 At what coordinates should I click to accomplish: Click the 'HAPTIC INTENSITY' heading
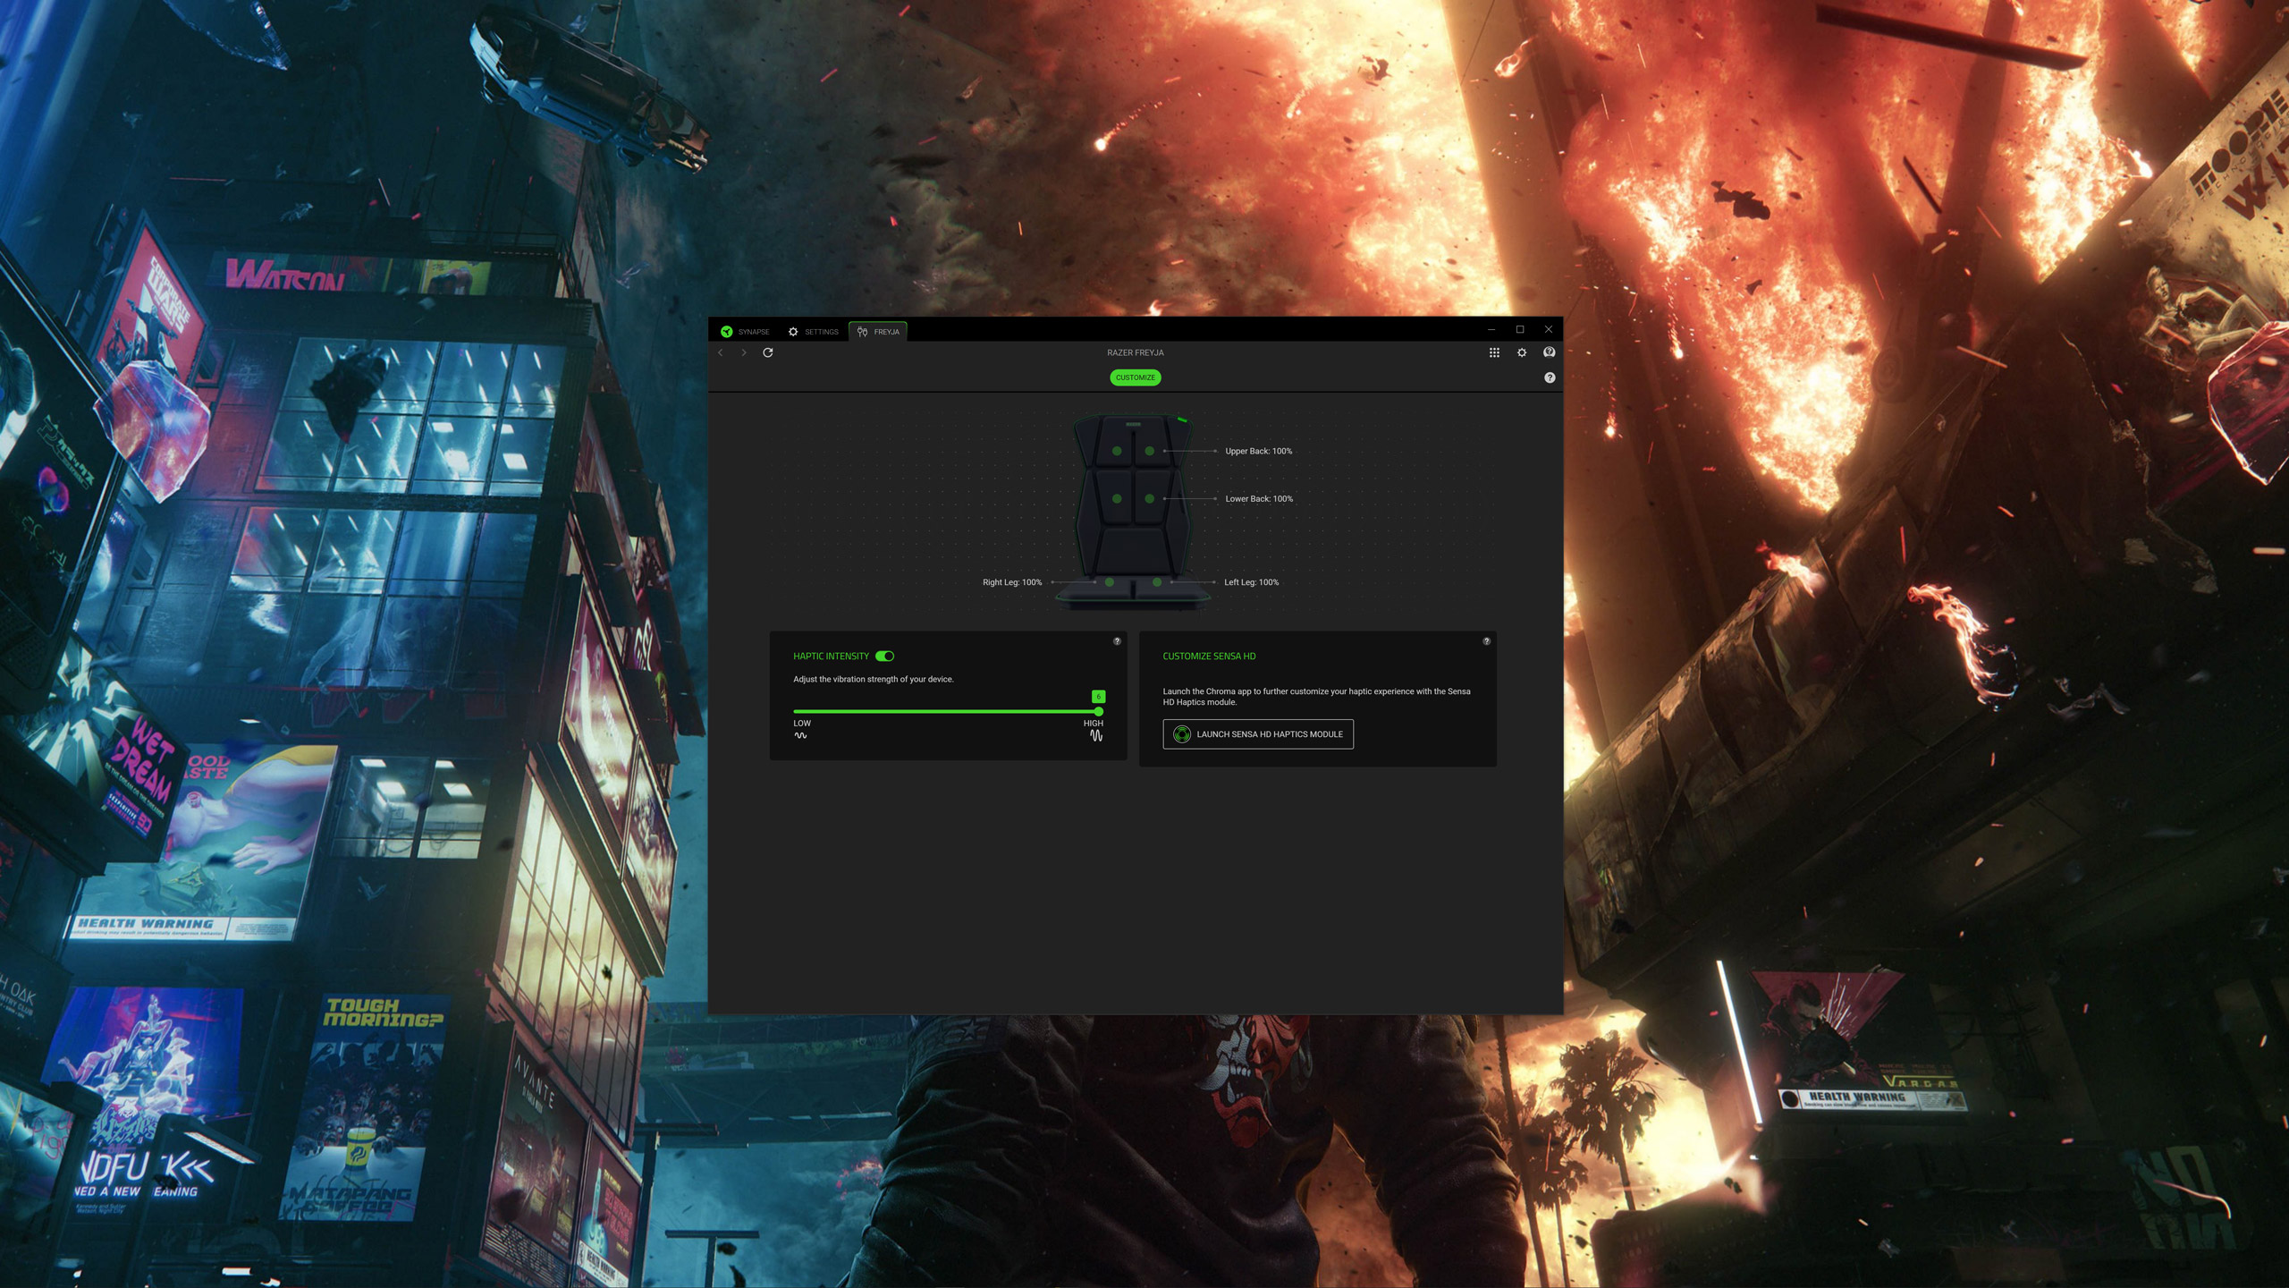click(831, 656)
